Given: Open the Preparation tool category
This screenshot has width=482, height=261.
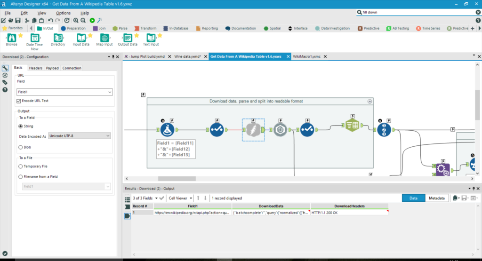Looking at the screenshot, I should (73, 28).
